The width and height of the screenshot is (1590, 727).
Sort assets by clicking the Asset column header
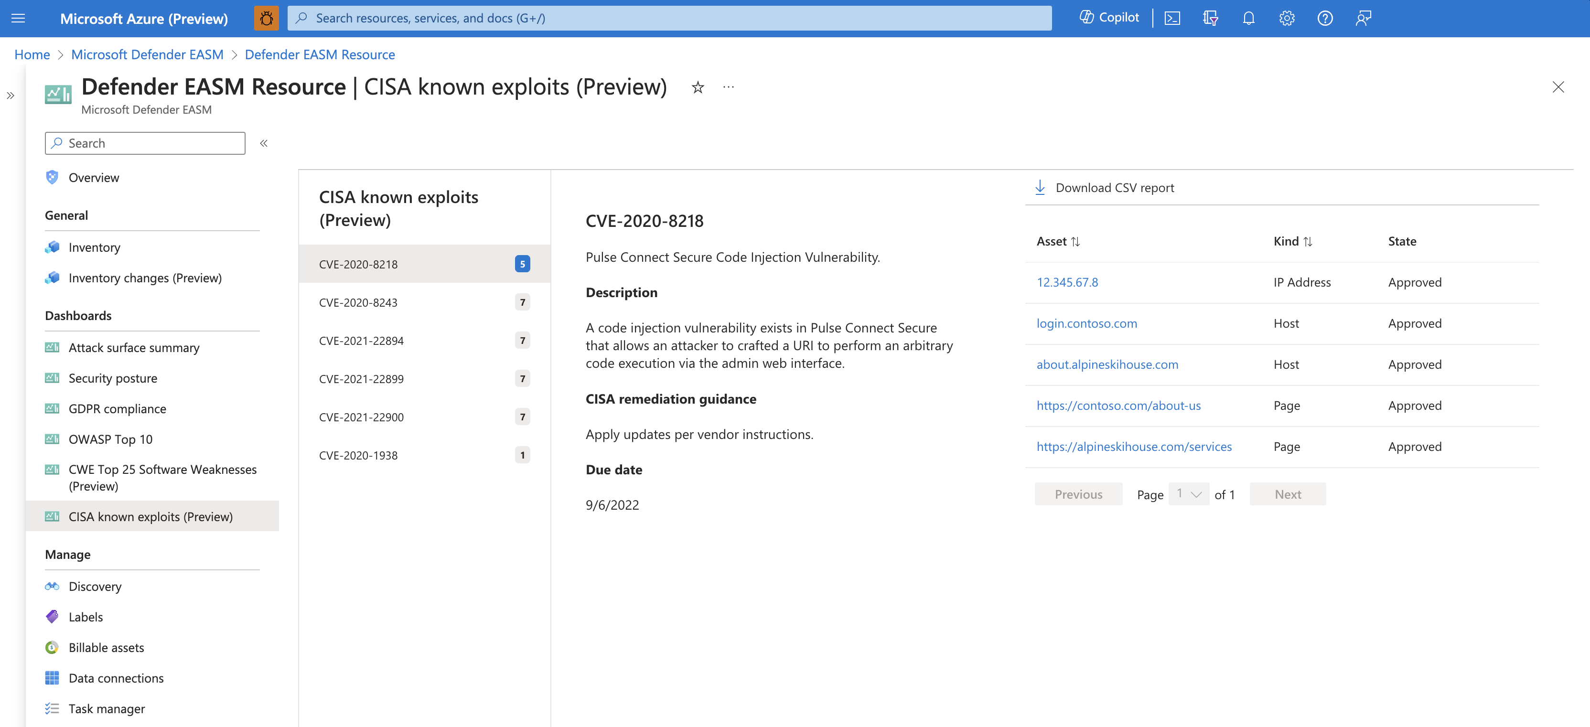tap(1059, 240)
